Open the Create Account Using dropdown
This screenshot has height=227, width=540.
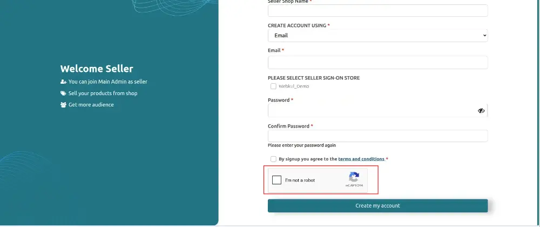pyautogui.click(x=378, y=36)
